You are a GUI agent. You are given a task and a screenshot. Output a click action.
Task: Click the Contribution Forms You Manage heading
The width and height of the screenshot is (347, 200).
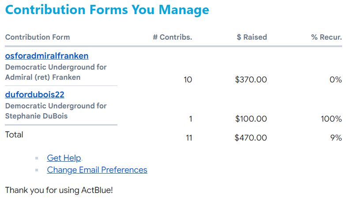point(107,10)
